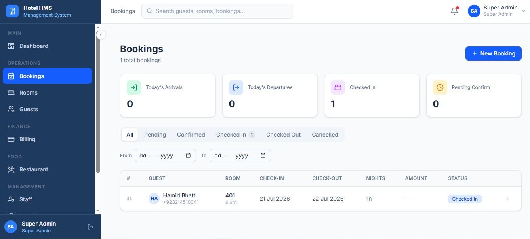Click the Bookings breadcrumb in header

(123, 11)
